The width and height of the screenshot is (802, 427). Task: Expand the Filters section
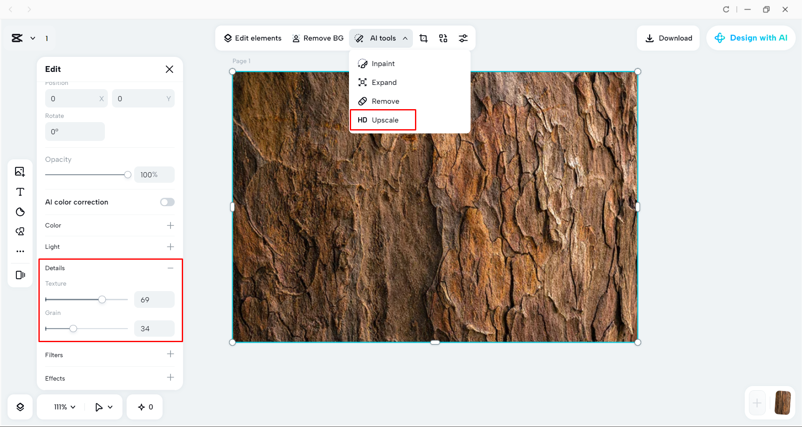171,354
